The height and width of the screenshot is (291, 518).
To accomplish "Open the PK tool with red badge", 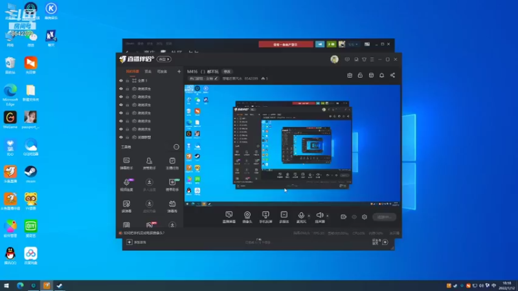I will [150, 224].
